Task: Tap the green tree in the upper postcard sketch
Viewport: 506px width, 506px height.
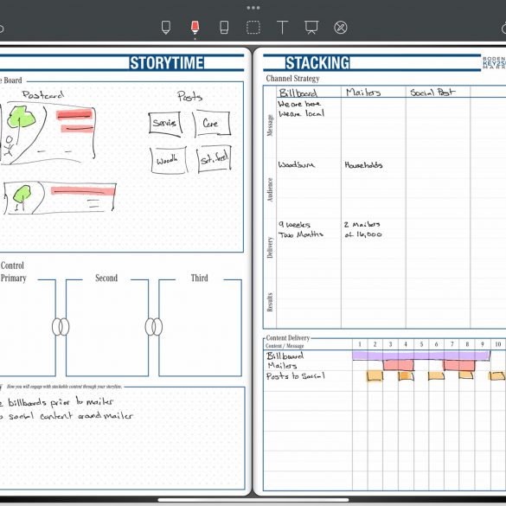Action: (x=22, y=117)
